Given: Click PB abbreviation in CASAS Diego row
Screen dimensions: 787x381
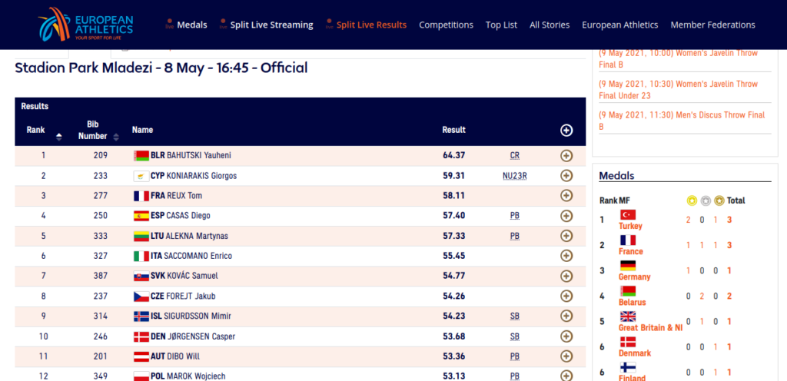Looking at the screenshot, I should [514, 216].
